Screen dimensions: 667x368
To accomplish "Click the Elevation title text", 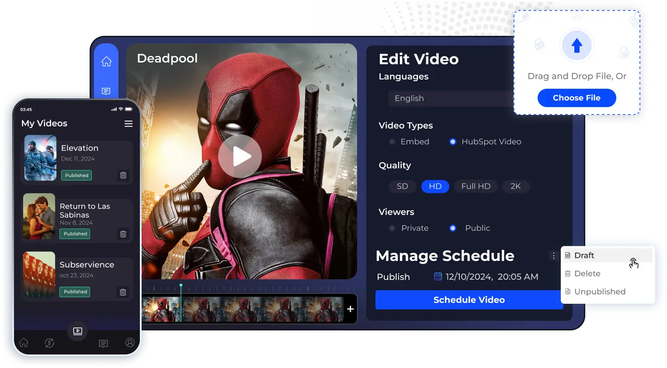I will [80, 148].
